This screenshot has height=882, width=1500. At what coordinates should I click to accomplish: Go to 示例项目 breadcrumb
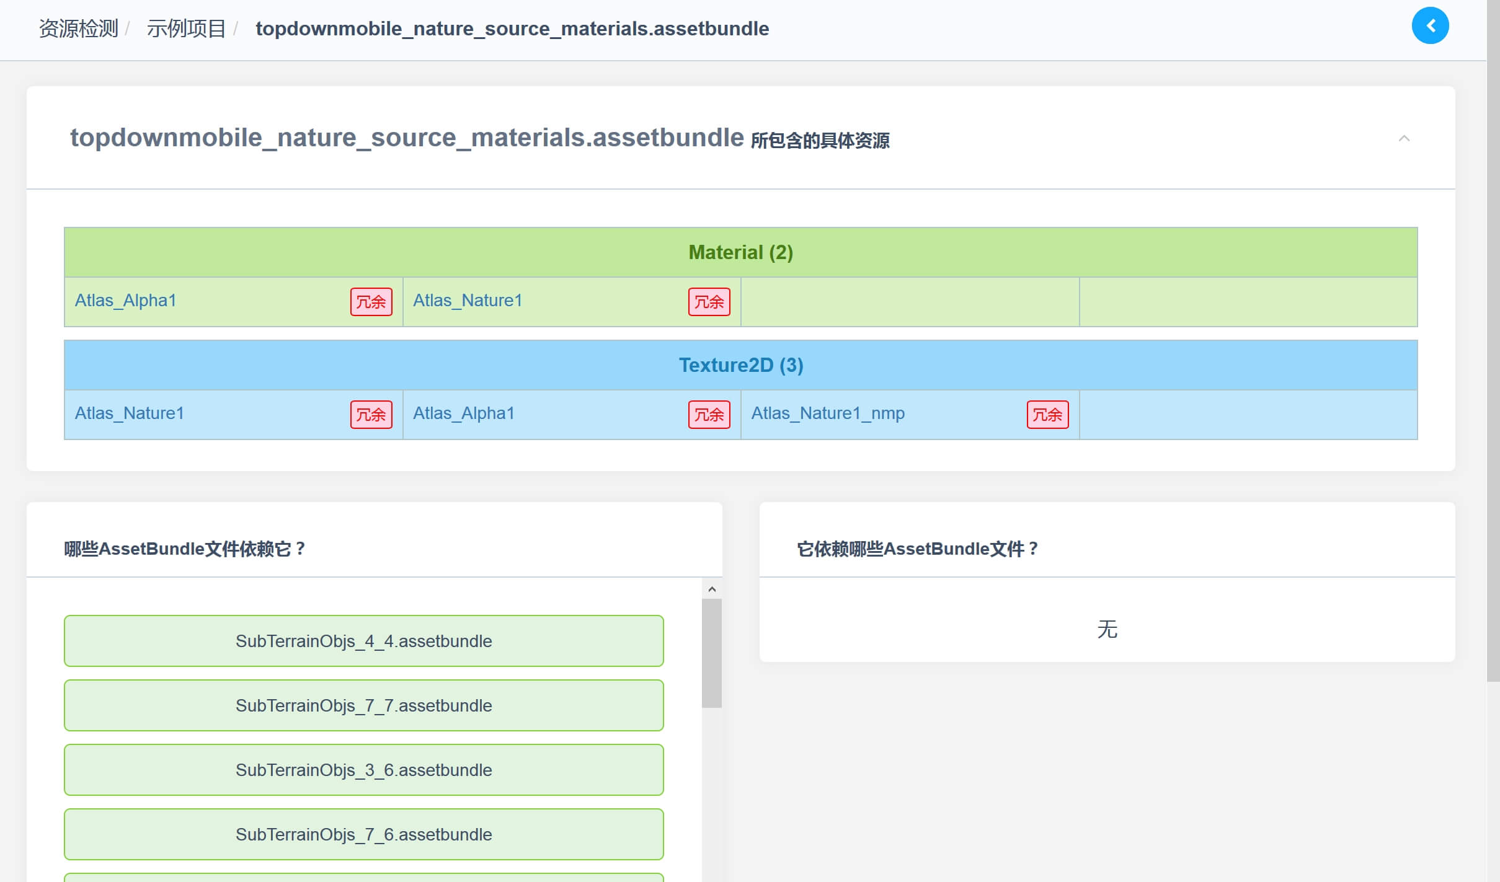pyautogui.click(x=186, y=29)
